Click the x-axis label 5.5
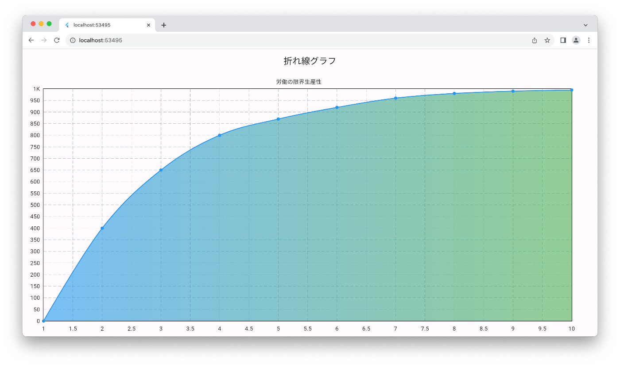This screenshot has width=620, height=366. (308, 329)
